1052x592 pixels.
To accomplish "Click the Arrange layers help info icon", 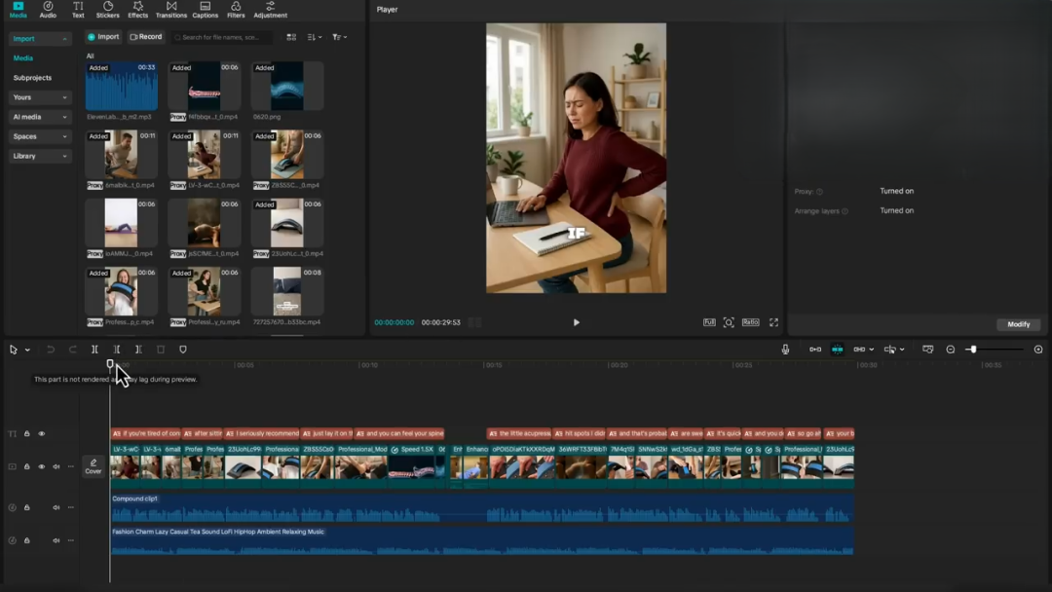I will (x=845, y=211).
